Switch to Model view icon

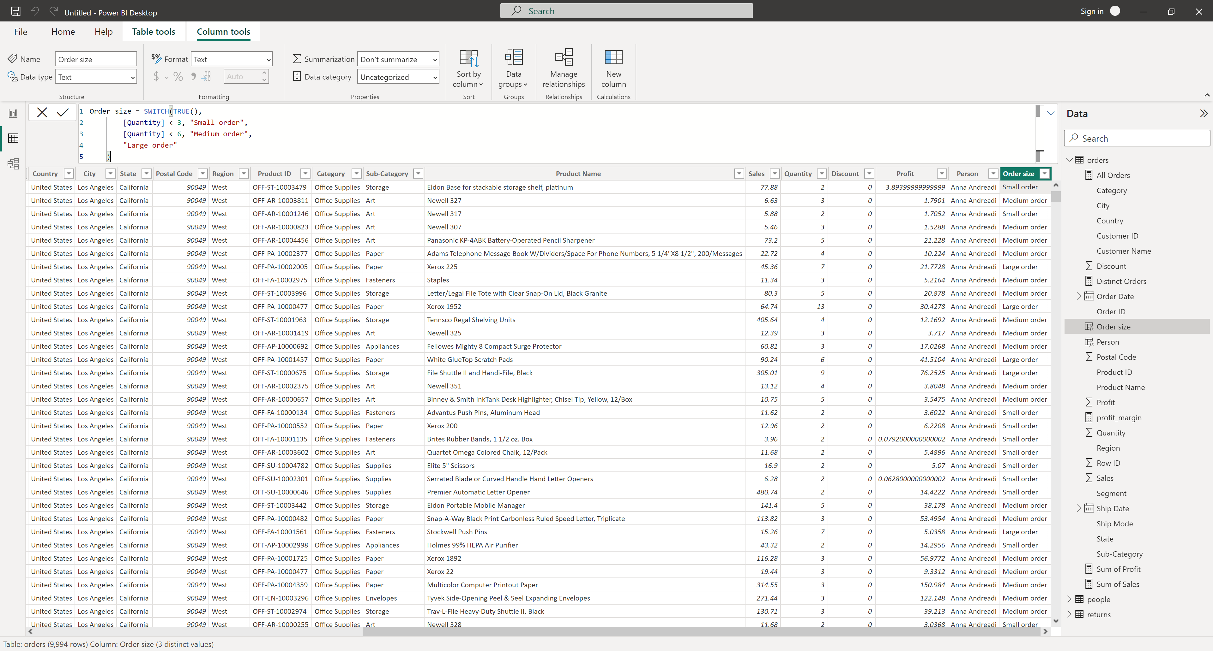pos(13,164)
